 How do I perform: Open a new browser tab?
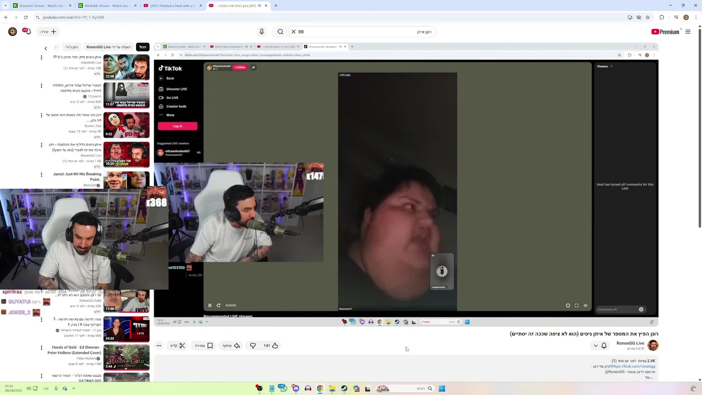275,5
